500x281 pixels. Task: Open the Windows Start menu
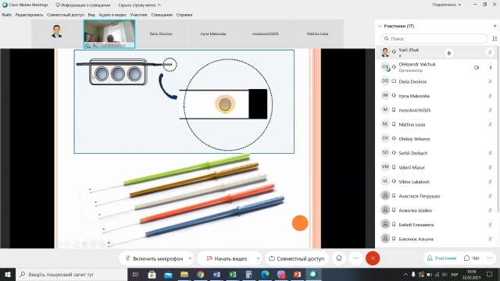point(8,274)
